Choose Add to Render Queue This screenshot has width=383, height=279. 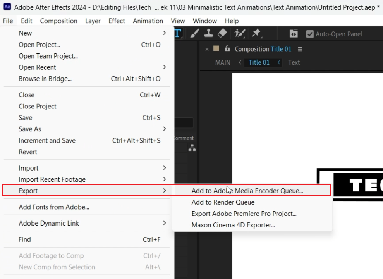pyautogui.click(x=223, y=202)
